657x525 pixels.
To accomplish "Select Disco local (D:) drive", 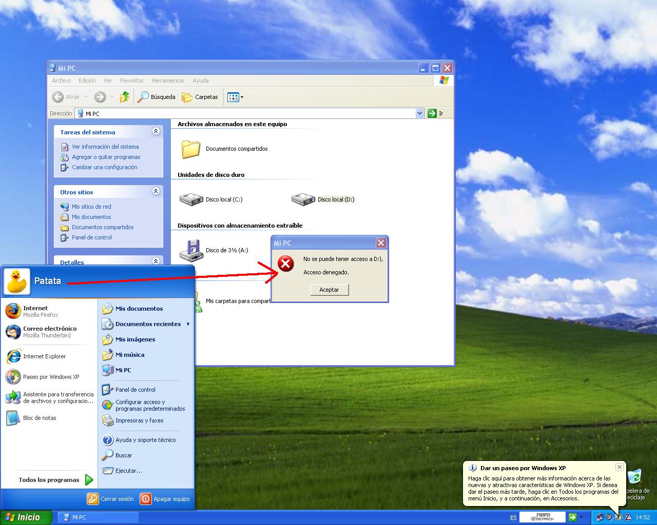I will point(323,199).
